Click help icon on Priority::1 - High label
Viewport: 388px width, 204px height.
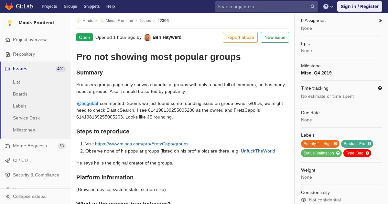(336, 144)
